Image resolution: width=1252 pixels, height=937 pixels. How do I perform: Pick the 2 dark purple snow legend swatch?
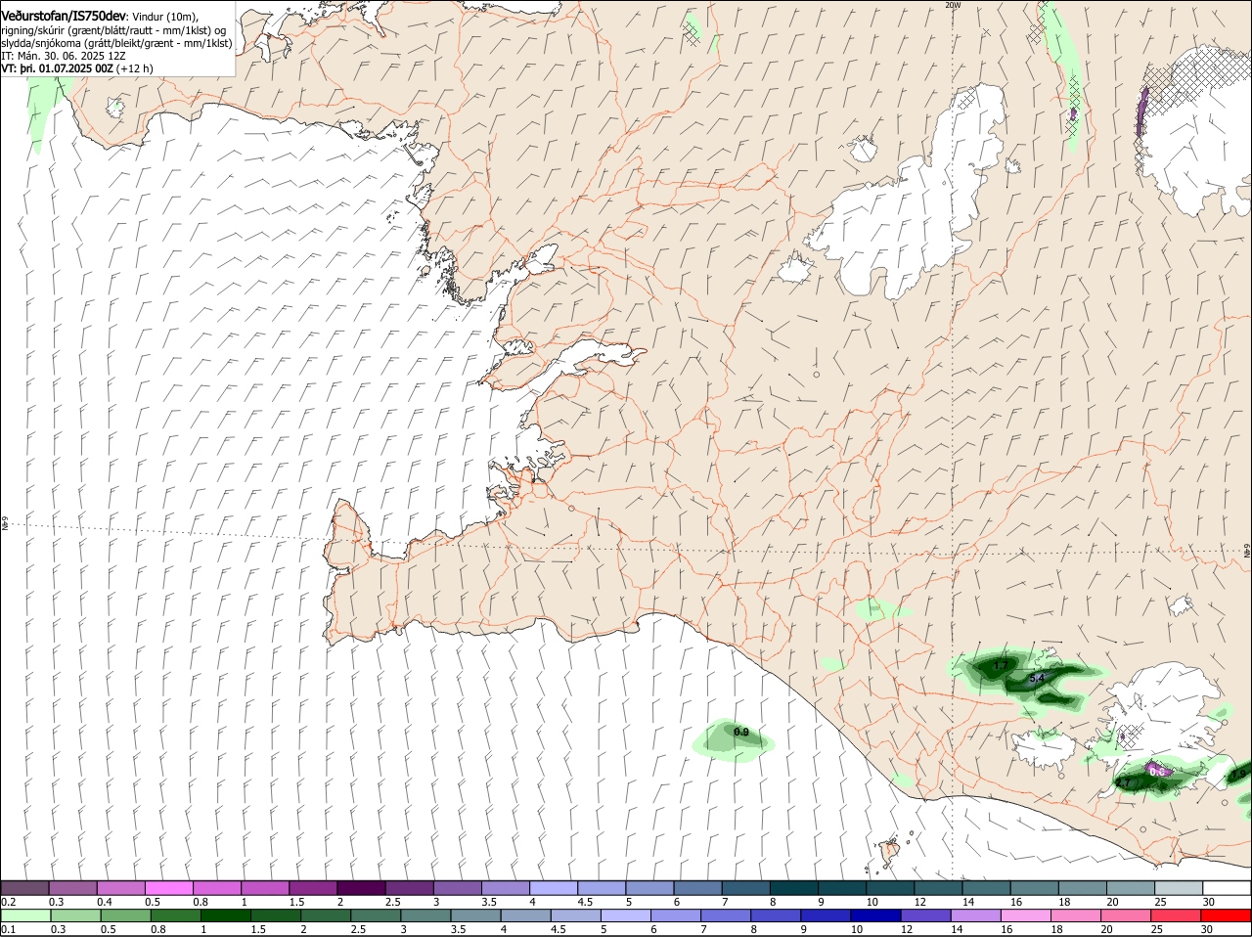[361, 888]
